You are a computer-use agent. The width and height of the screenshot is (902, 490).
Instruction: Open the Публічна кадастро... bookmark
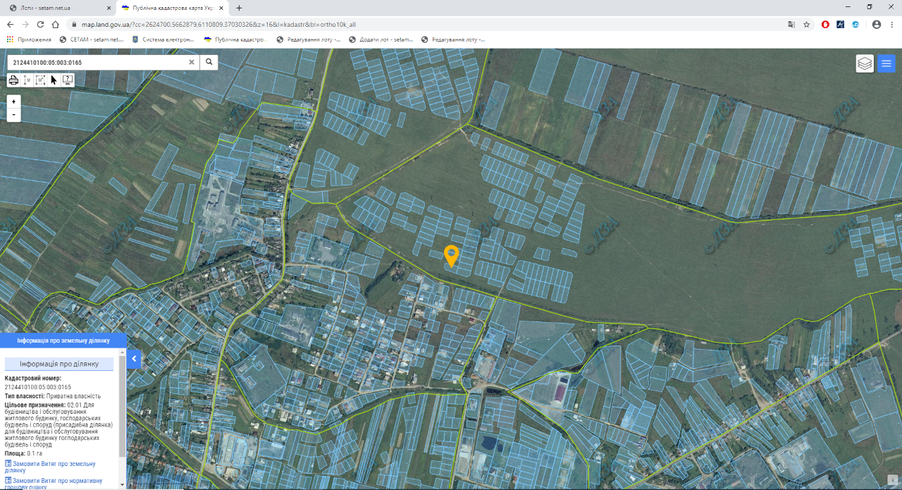(x=235, y=39)
